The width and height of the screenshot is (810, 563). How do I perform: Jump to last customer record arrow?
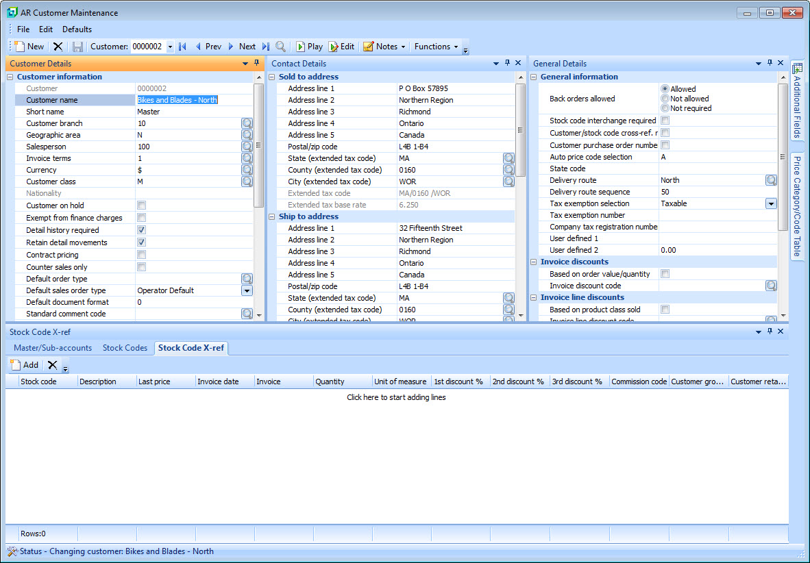(x=265, y=47)
